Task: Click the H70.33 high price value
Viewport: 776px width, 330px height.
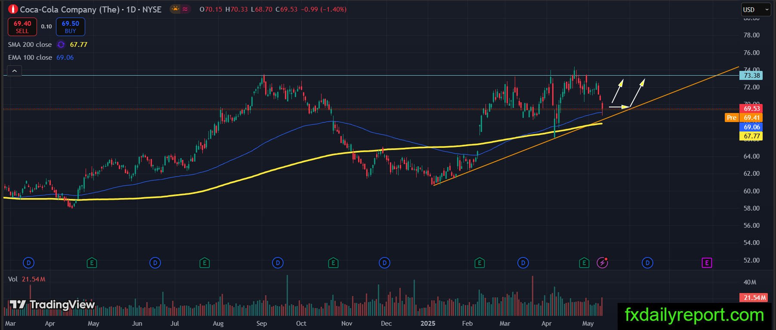Action: click(236, 9)
